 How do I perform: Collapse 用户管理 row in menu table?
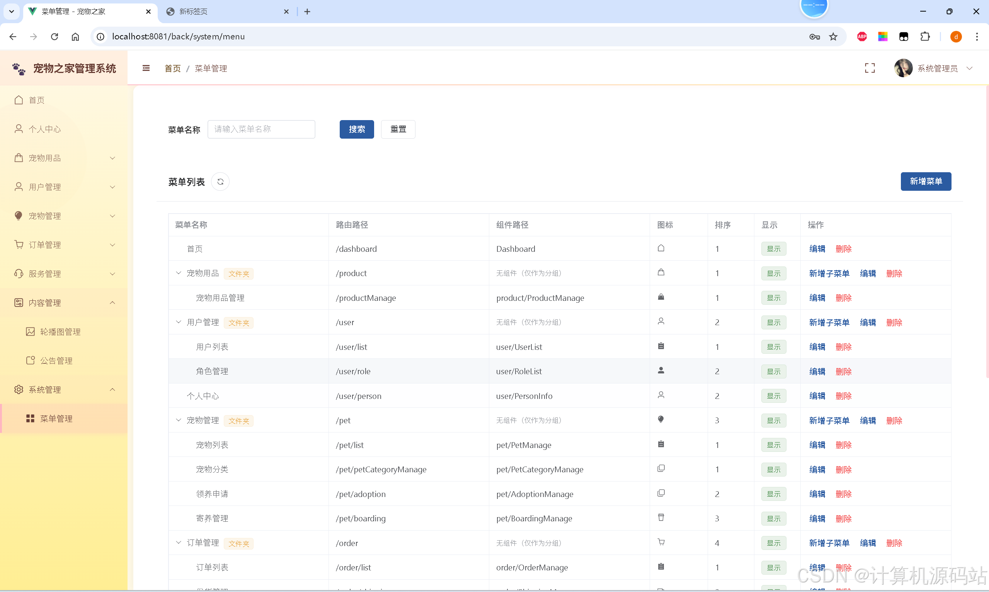(179, 322)
